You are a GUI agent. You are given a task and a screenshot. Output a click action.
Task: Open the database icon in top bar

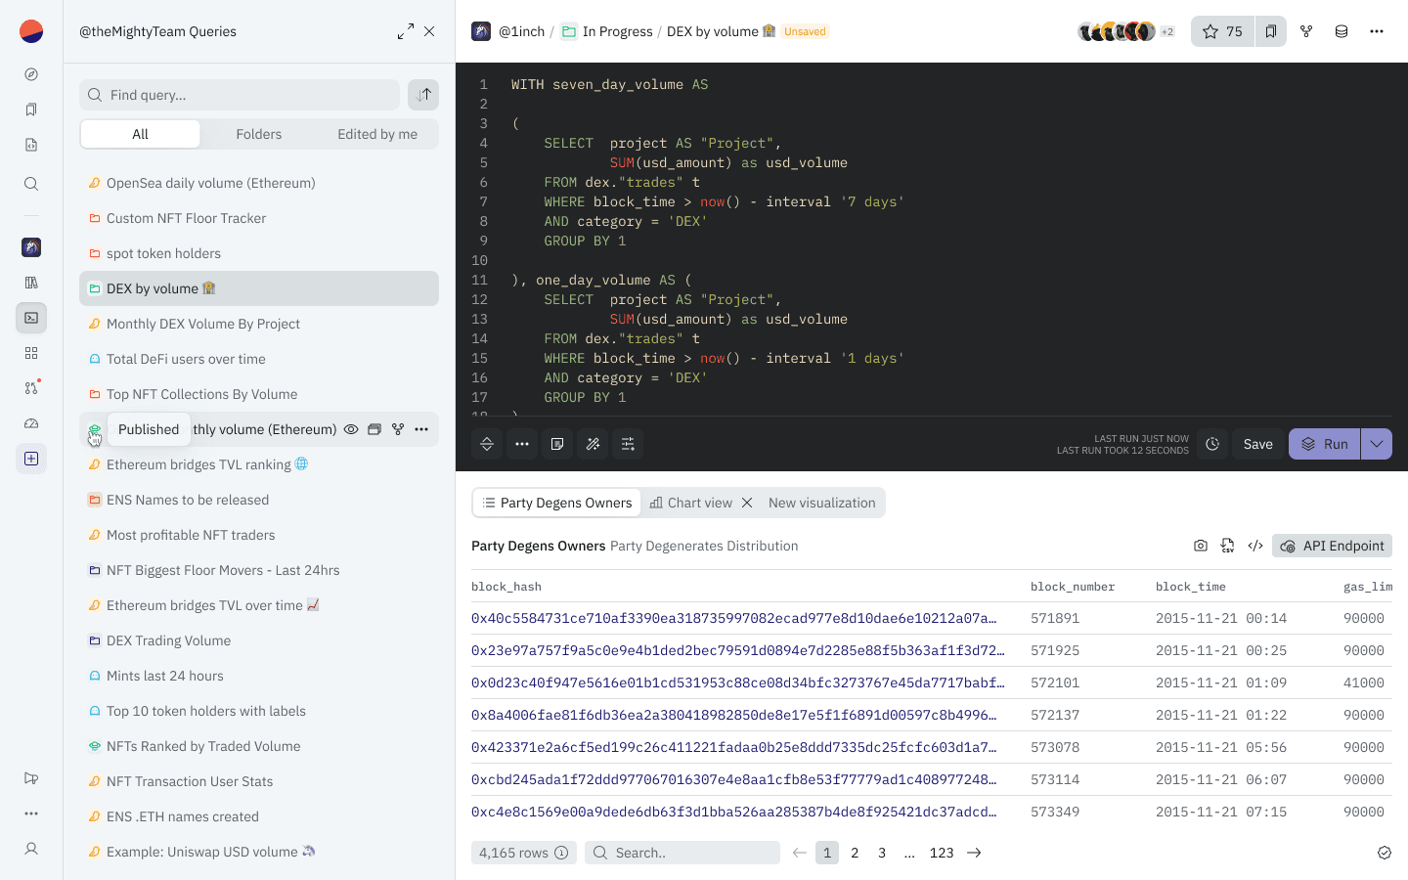click(1342, 31)
